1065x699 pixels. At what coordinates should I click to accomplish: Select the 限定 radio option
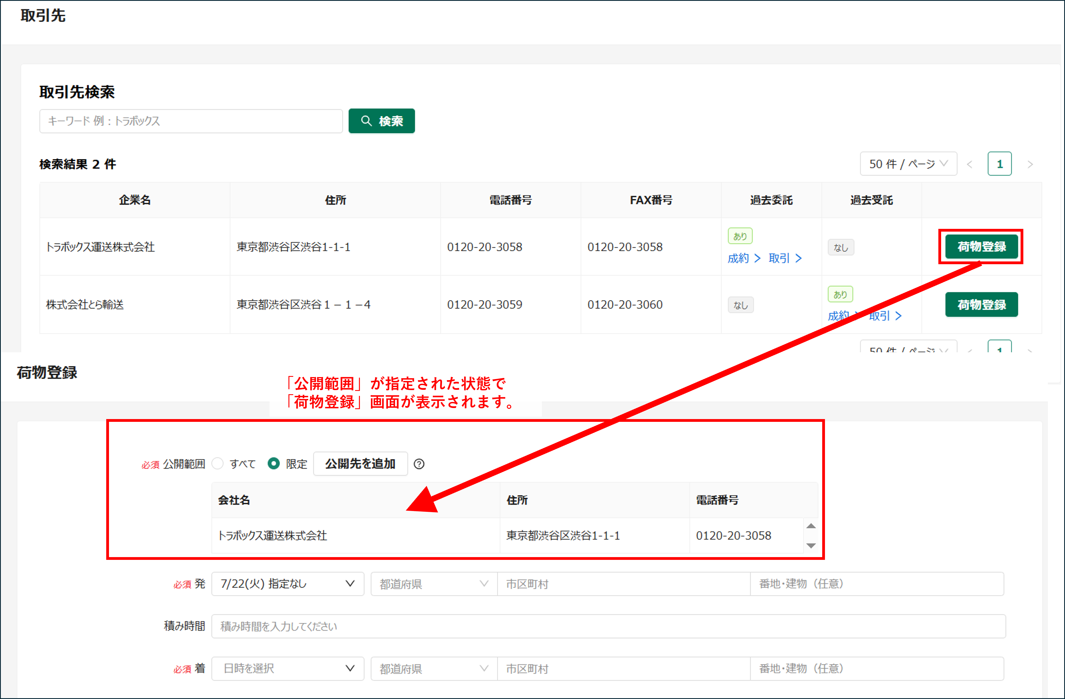click(273, 464)
